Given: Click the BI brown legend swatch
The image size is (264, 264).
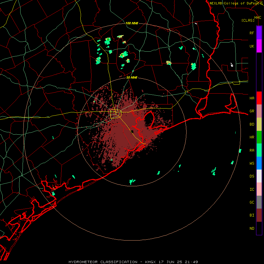Looking at the screenshot, I should [259, 215].
